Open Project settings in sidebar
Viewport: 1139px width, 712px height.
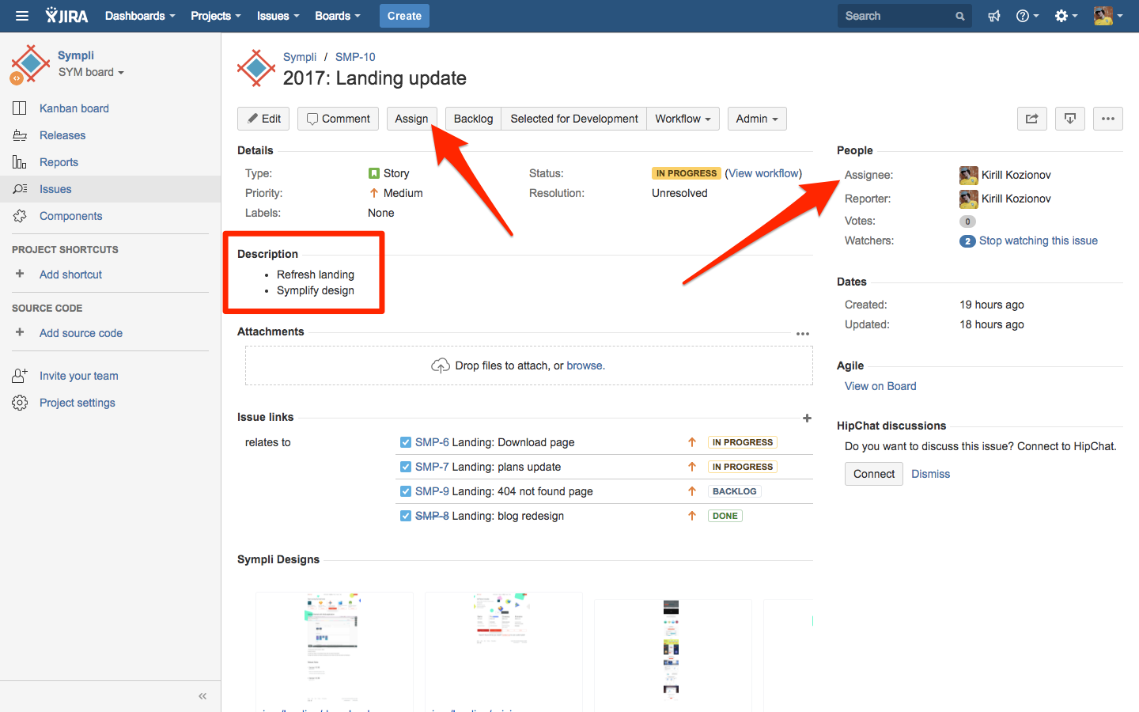[x=78, y=403]
